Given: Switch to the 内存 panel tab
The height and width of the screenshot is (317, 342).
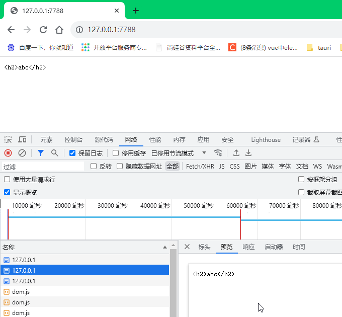Looking at the screenshot, I should tap(179, 139).
